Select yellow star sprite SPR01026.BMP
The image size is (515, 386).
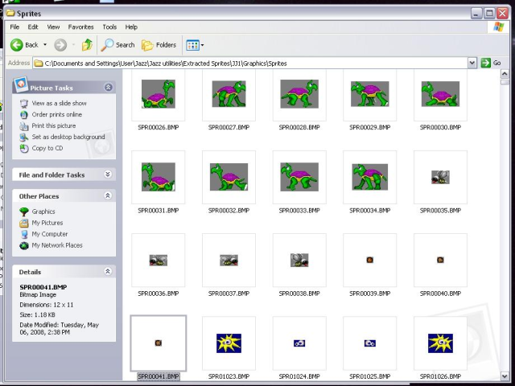tap(440, 343)
